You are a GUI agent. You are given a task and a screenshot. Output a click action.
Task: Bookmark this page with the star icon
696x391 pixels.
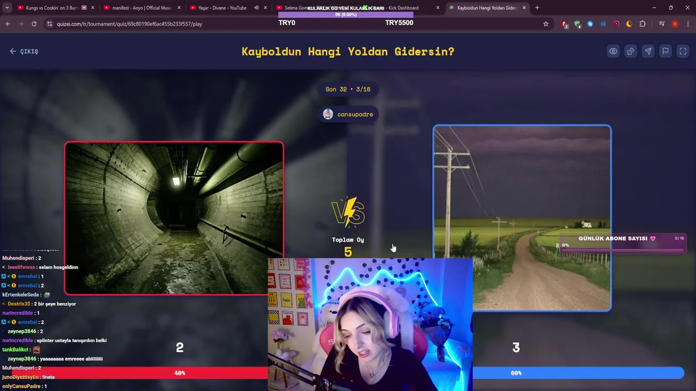tap(546, 24)
